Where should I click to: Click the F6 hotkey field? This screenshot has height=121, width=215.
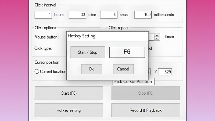coord(127,52)
